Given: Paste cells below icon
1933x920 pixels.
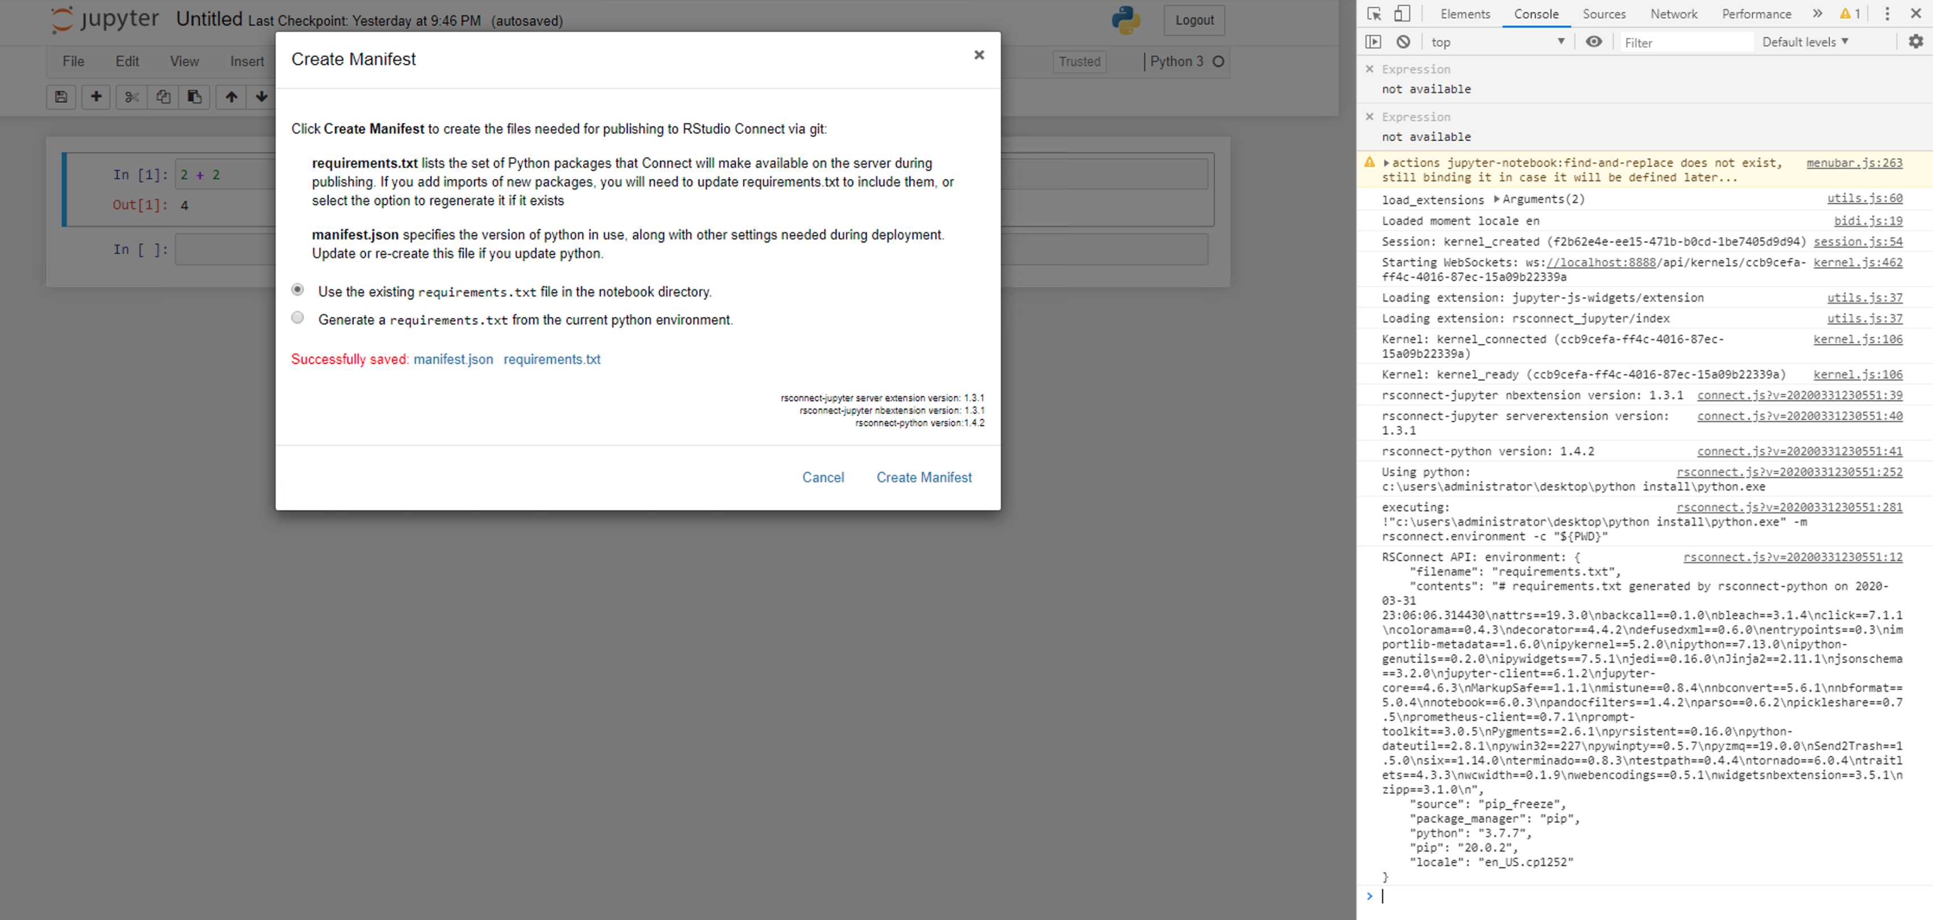Looking at the screenshot, I should (195, 97).
